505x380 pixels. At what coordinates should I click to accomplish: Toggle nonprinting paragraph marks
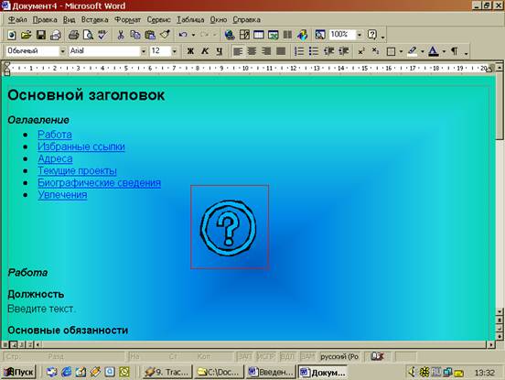[x=454, y=51]
